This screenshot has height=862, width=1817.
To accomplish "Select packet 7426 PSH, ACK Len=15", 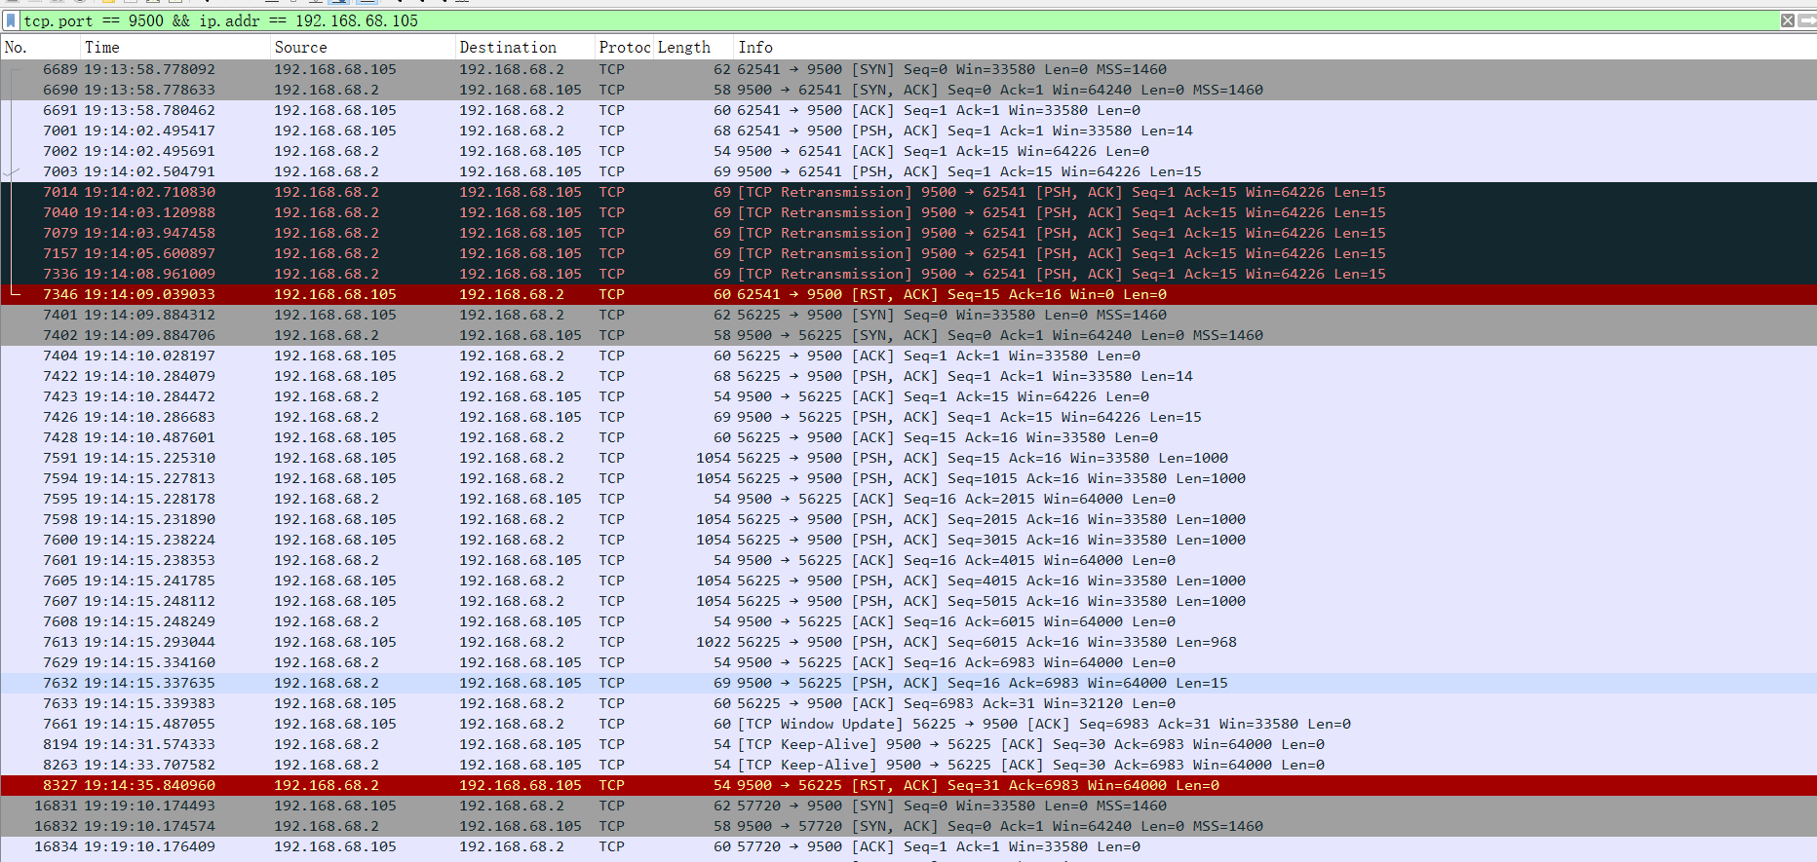I will (908, 417).
